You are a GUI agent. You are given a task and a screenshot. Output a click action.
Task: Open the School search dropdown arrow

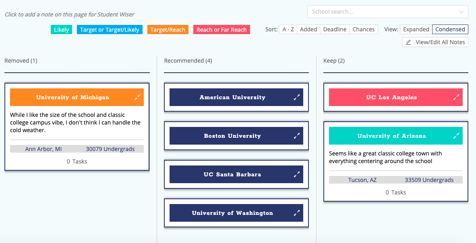tap(462, 12)
